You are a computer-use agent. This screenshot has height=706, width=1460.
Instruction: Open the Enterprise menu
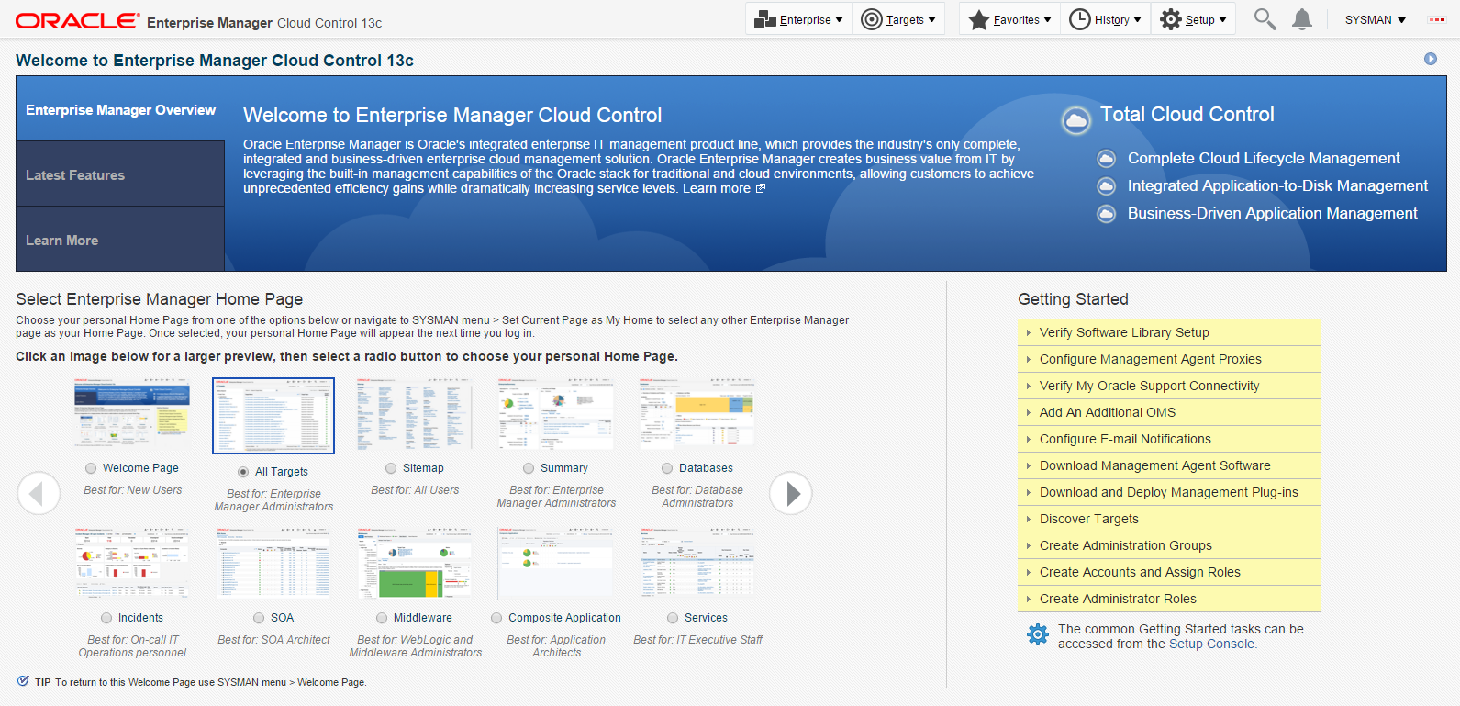pos(798,19)
